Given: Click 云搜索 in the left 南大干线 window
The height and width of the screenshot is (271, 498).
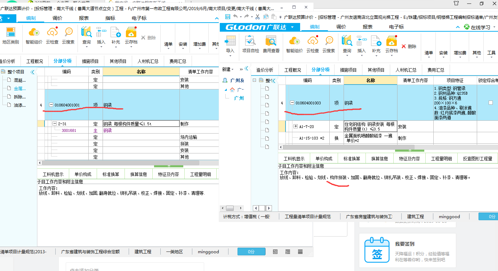Looking at the screenshot, I should tap(68, 36).
